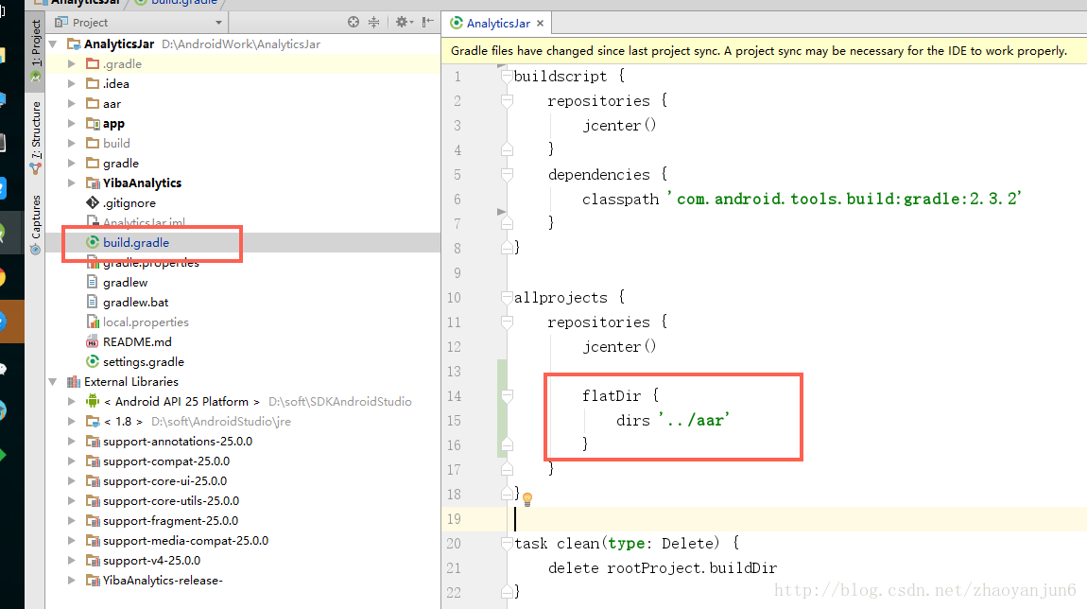
Task: Select support-v4-25.0.0 library in tree
Action: (151, 560)
